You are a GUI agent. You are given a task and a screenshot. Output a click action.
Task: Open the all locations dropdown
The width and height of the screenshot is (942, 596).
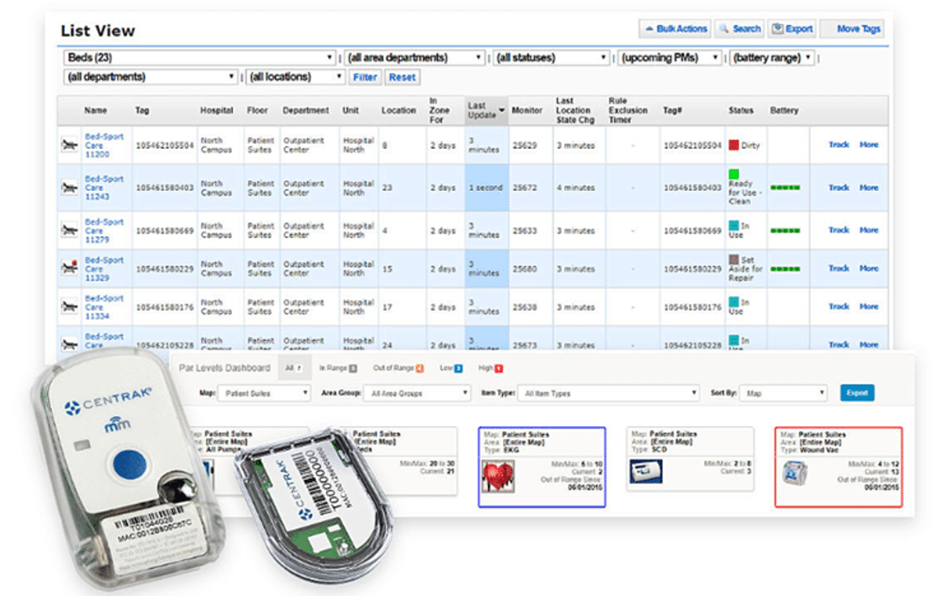tap(296, 77)
